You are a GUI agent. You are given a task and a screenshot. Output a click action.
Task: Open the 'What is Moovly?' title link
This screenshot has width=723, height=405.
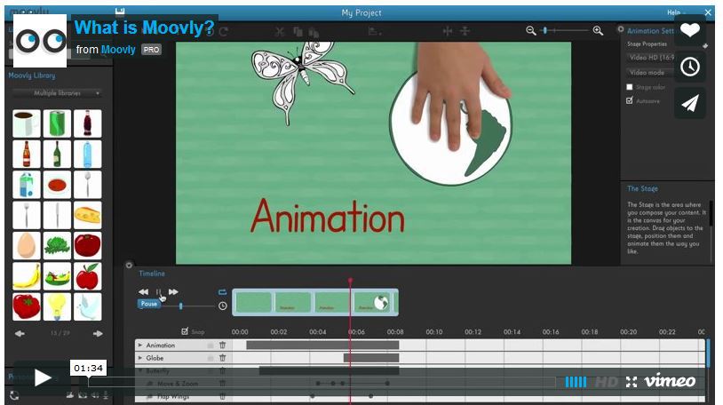144,28
